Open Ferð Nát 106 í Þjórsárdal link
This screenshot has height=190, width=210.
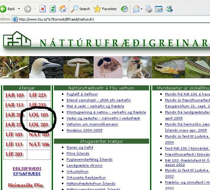pos(187,148)
